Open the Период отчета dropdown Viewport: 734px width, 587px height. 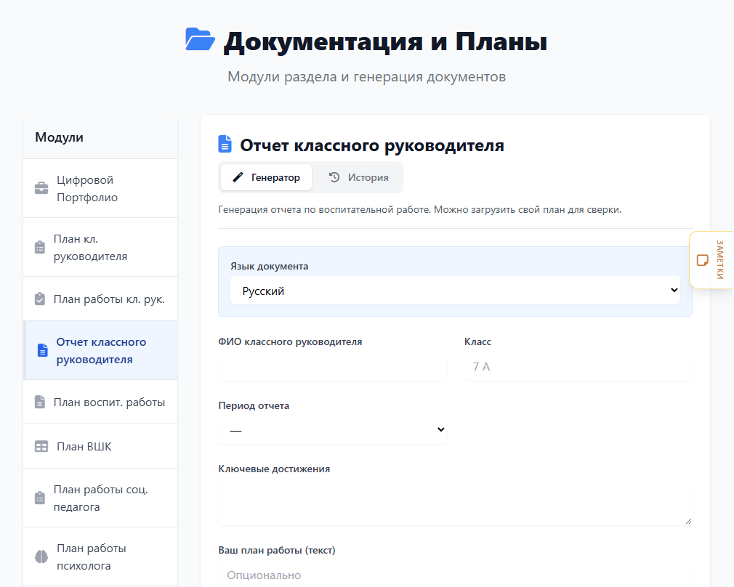pyautogui.click(x=332, y=430)
